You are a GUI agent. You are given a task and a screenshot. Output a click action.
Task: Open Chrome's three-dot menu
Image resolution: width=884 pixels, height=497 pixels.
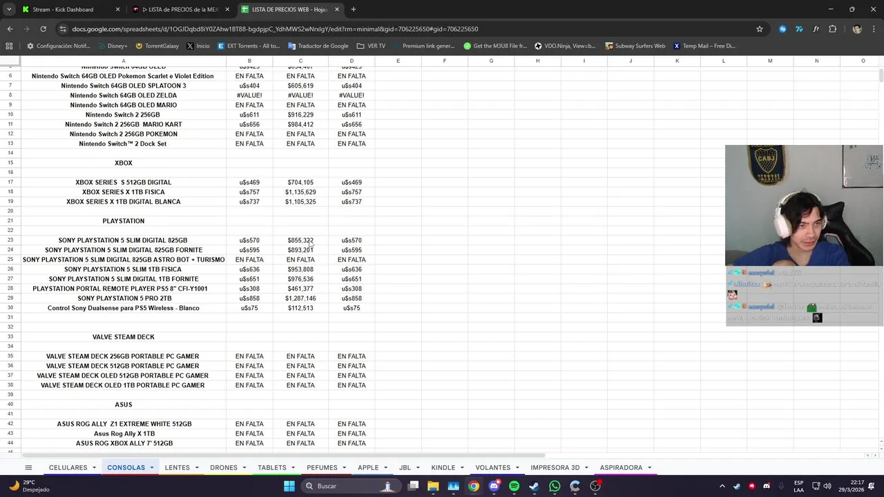[x=874, y=29]
